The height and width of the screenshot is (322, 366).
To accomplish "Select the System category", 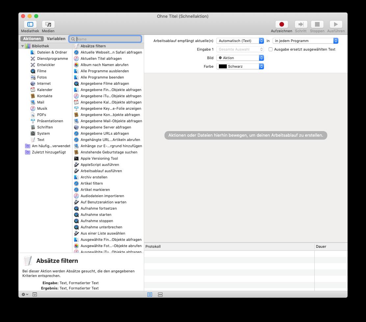I will coord(40,133).
